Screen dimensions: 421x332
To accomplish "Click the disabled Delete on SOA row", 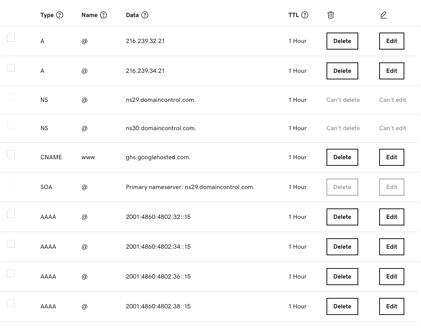I will (342, 187).
